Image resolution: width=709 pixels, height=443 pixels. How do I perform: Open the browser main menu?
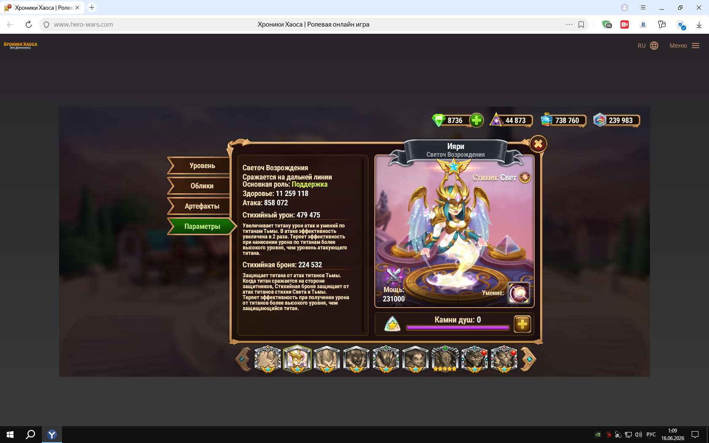click(x=643, y=8)
